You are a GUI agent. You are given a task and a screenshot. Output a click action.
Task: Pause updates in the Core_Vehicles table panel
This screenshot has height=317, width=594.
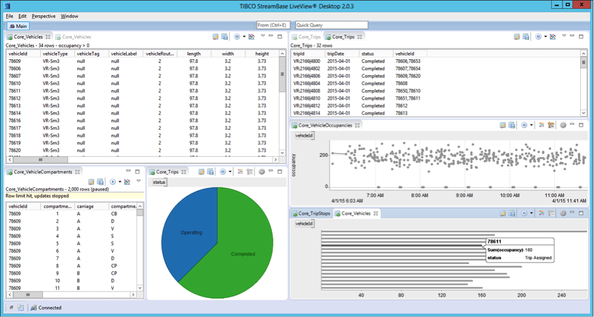[237, 37]
